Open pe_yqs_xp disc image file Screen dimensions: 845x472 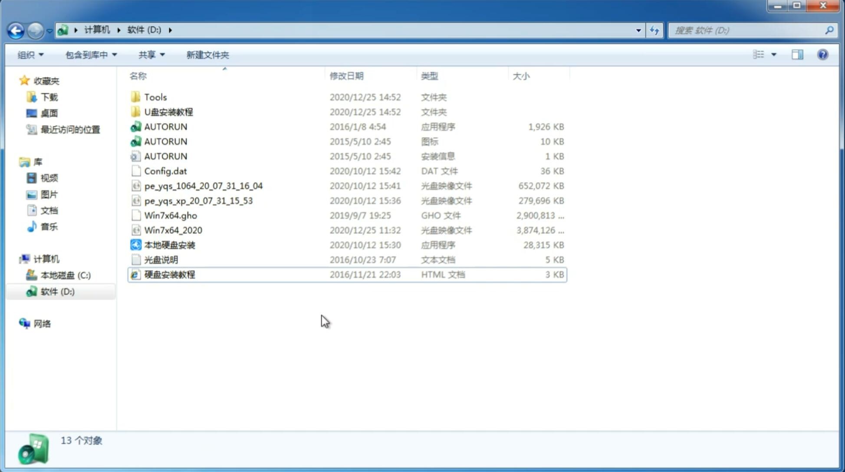[198, 200]
